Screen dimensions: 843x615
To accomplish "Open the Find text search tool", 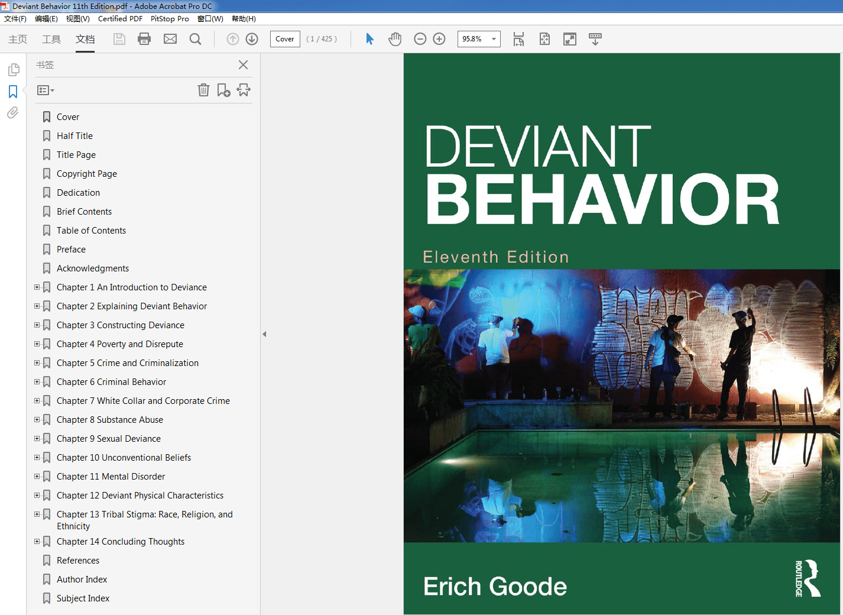I will pyautogui.click(x=195, y=39).
